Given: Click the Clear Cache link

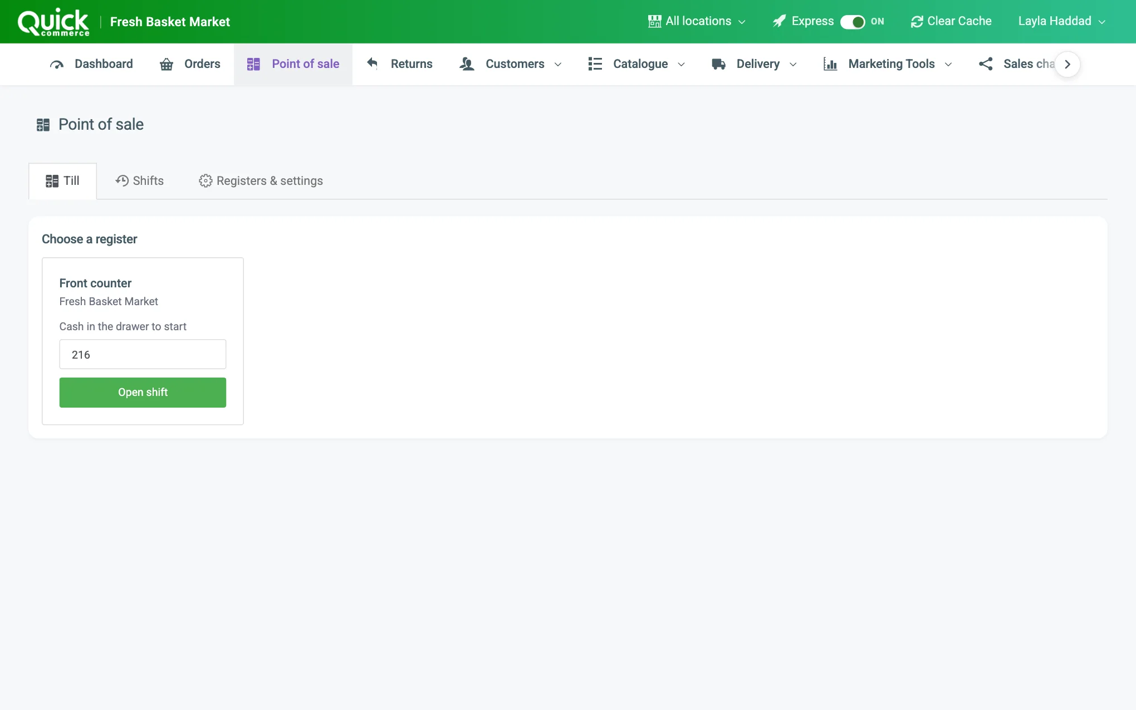Looking at the screenshot, I should 951,22.
